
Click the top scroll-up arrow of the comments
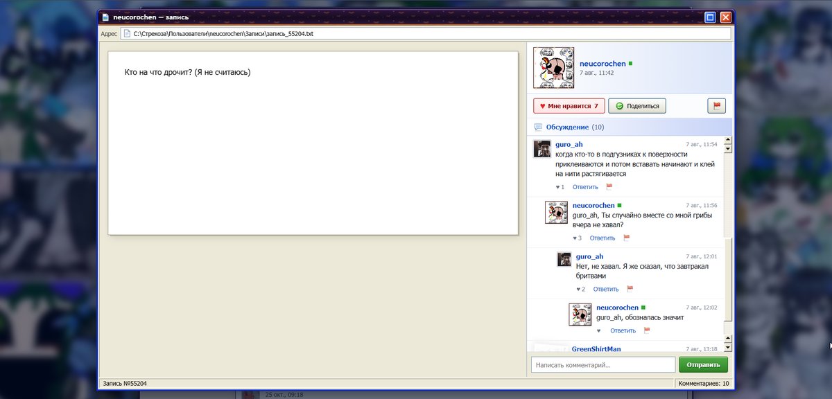click(x=728, y=141)
